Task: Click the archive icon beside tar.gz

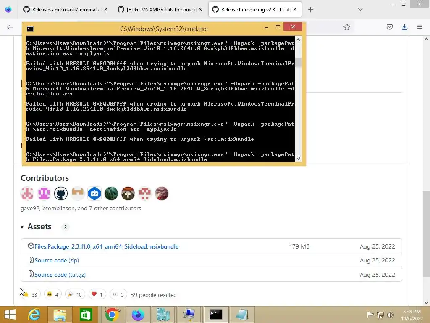Action: tap(31, 274)
